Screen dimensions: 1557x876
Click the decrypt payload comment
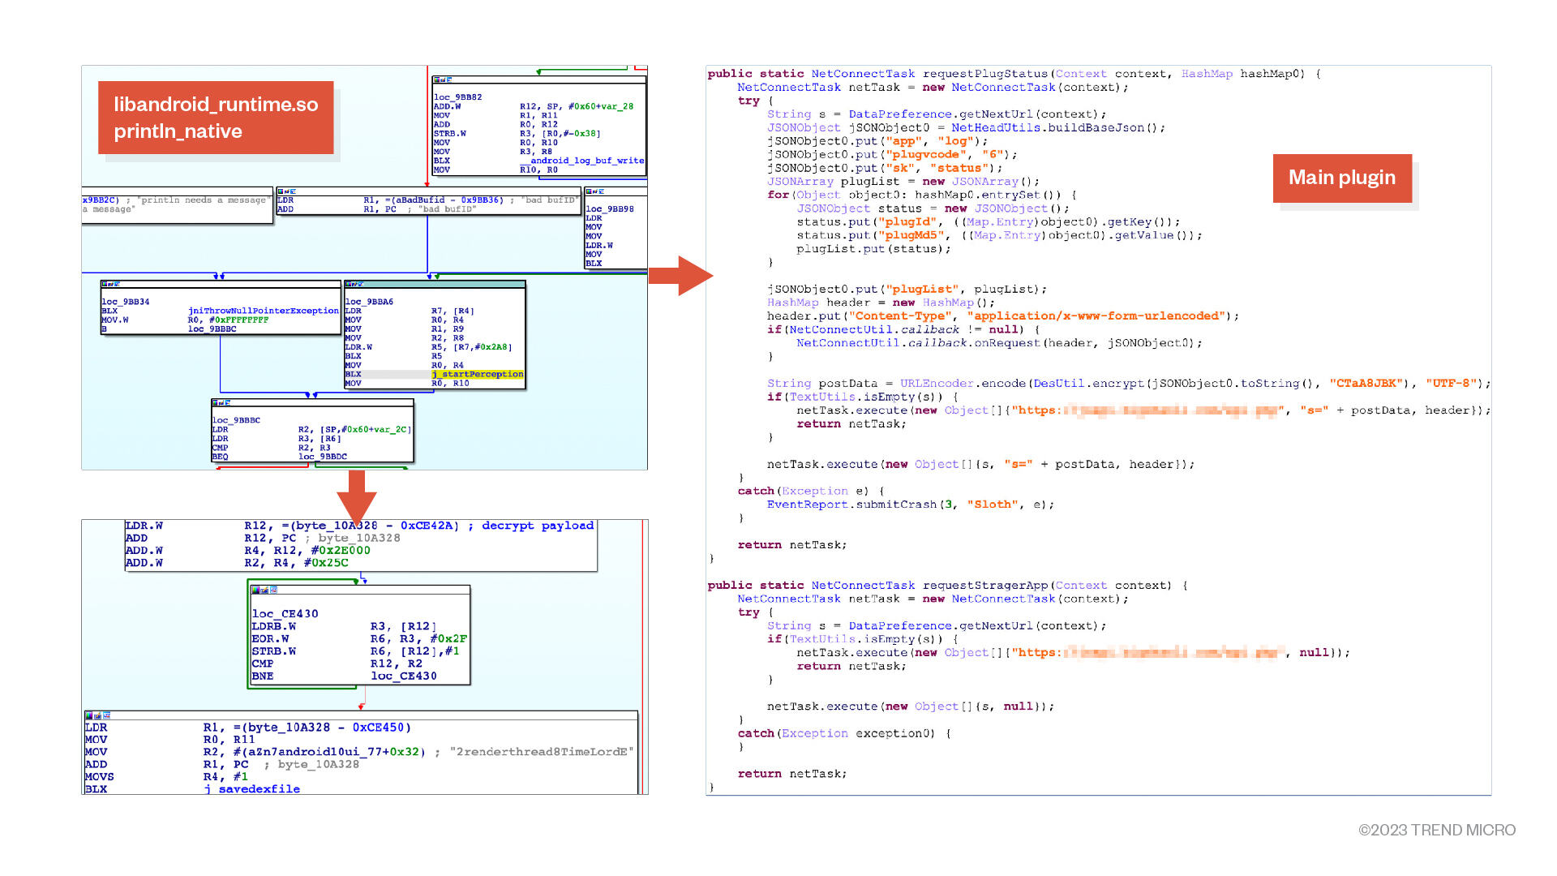tap(538, 526)
